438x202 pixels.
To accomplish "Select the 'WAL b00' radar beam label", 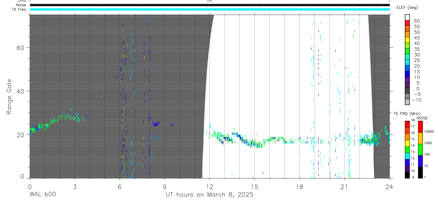I will coord(42,195).
